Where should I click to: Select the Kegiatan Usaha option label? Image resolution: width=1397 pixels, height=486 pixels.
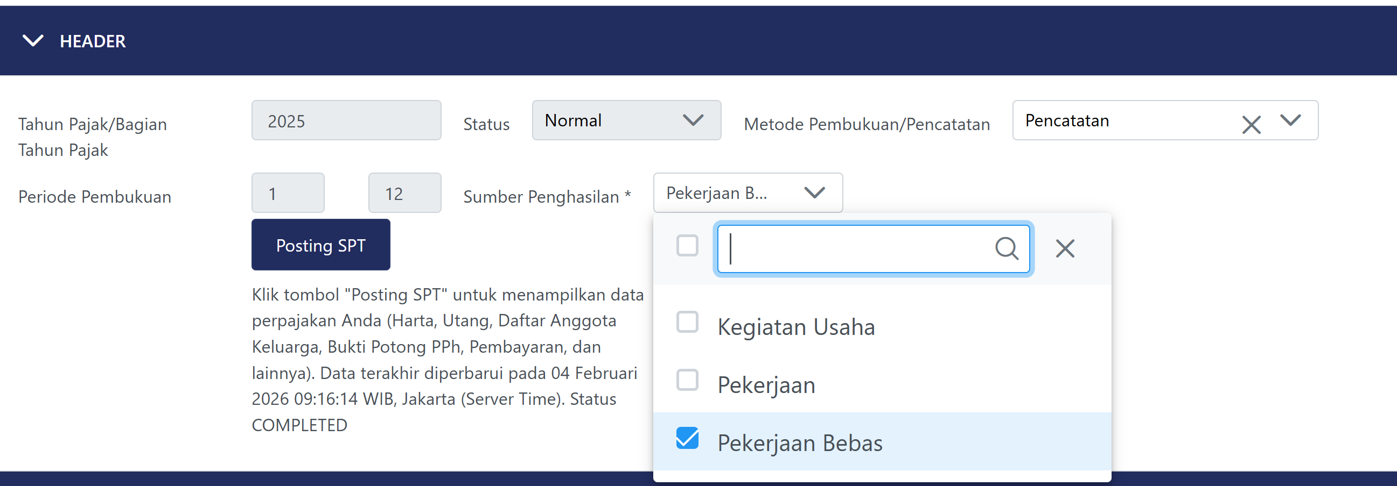click(795, 327)
